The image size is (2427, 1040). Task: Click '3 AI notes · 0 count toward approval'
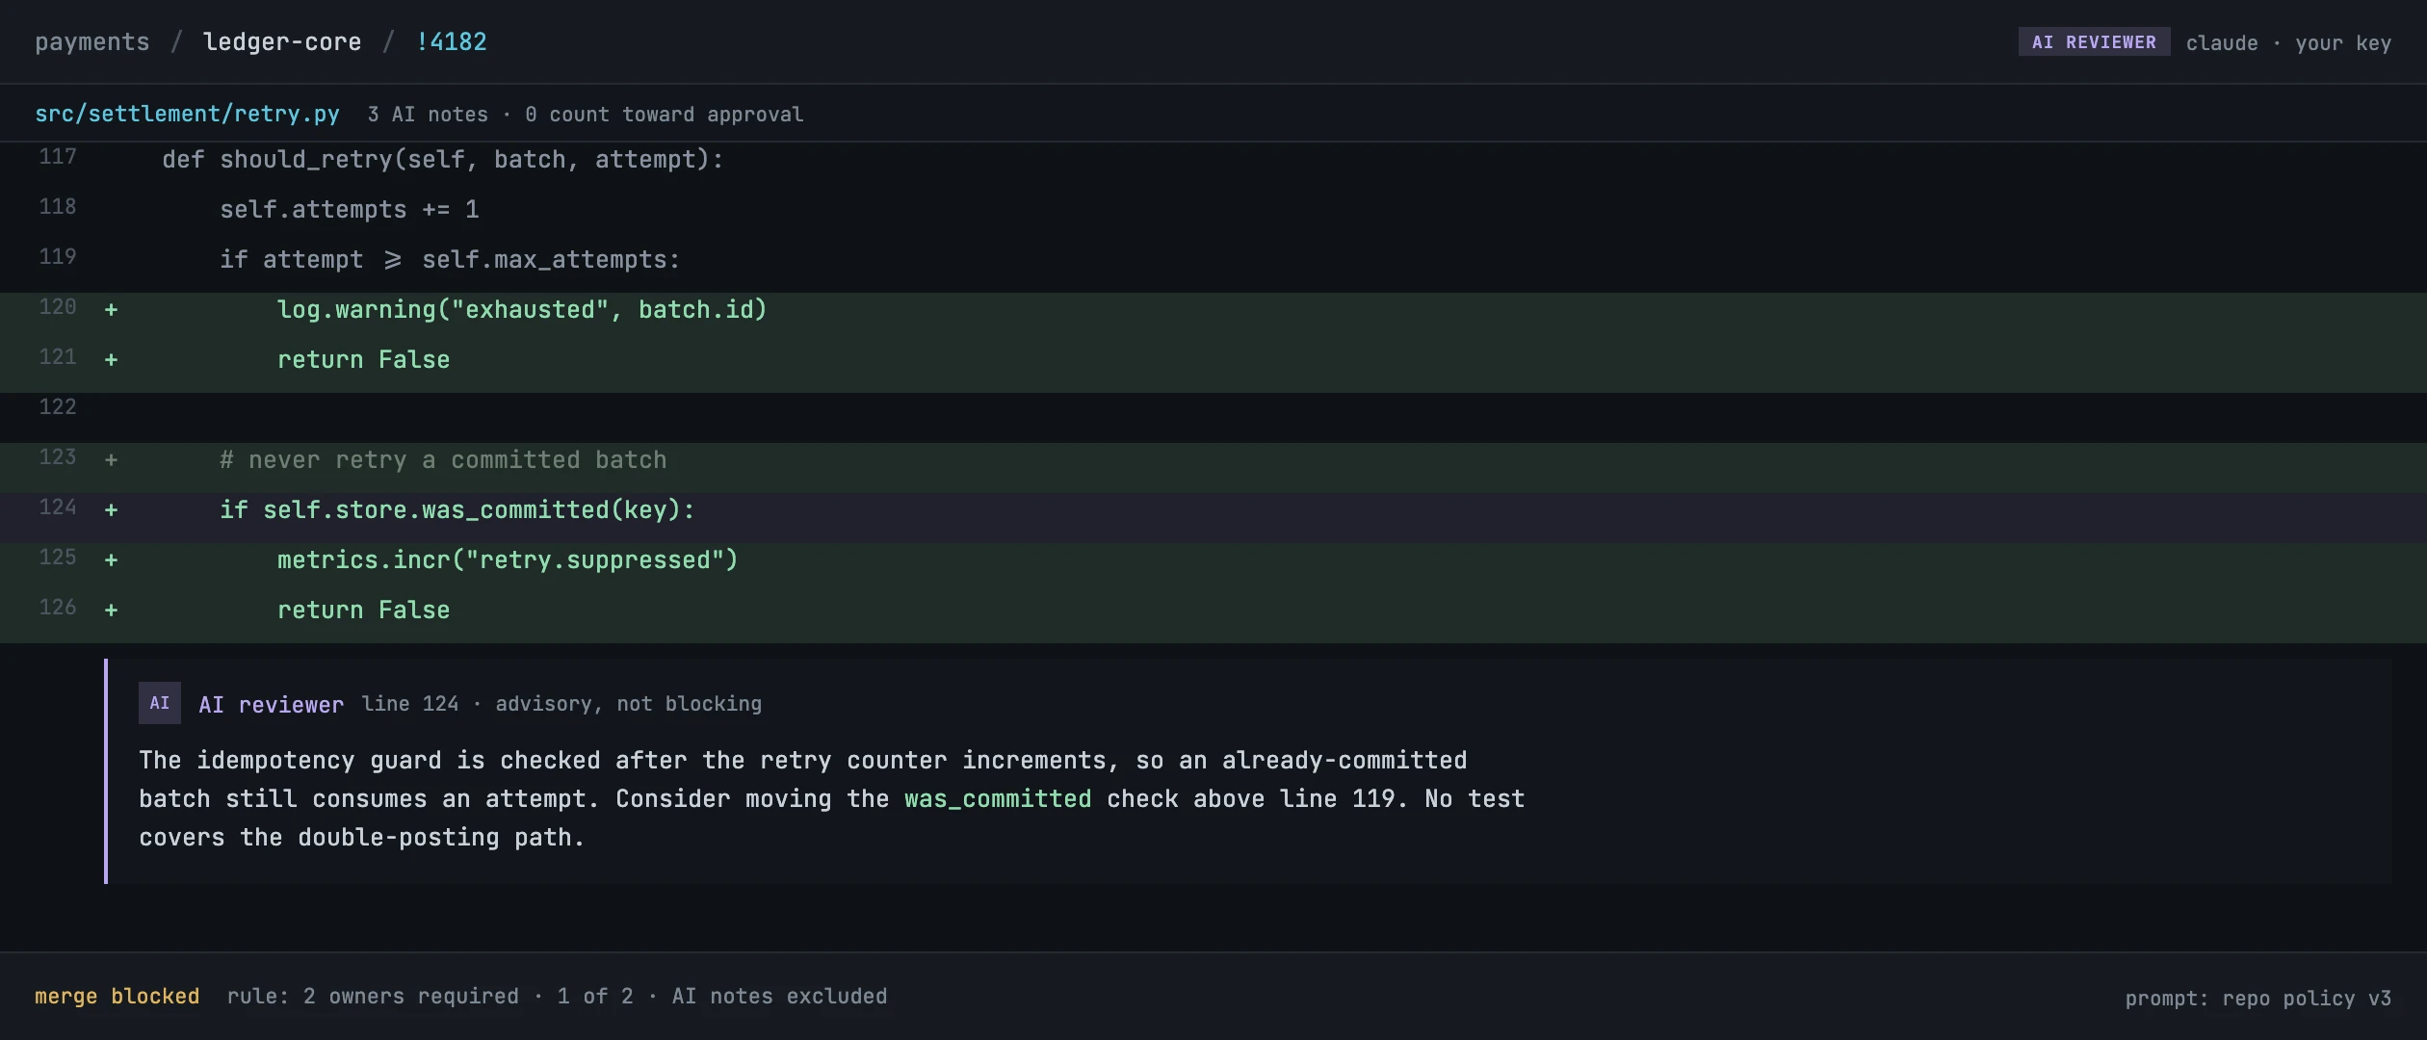click(x=585, y=115)
